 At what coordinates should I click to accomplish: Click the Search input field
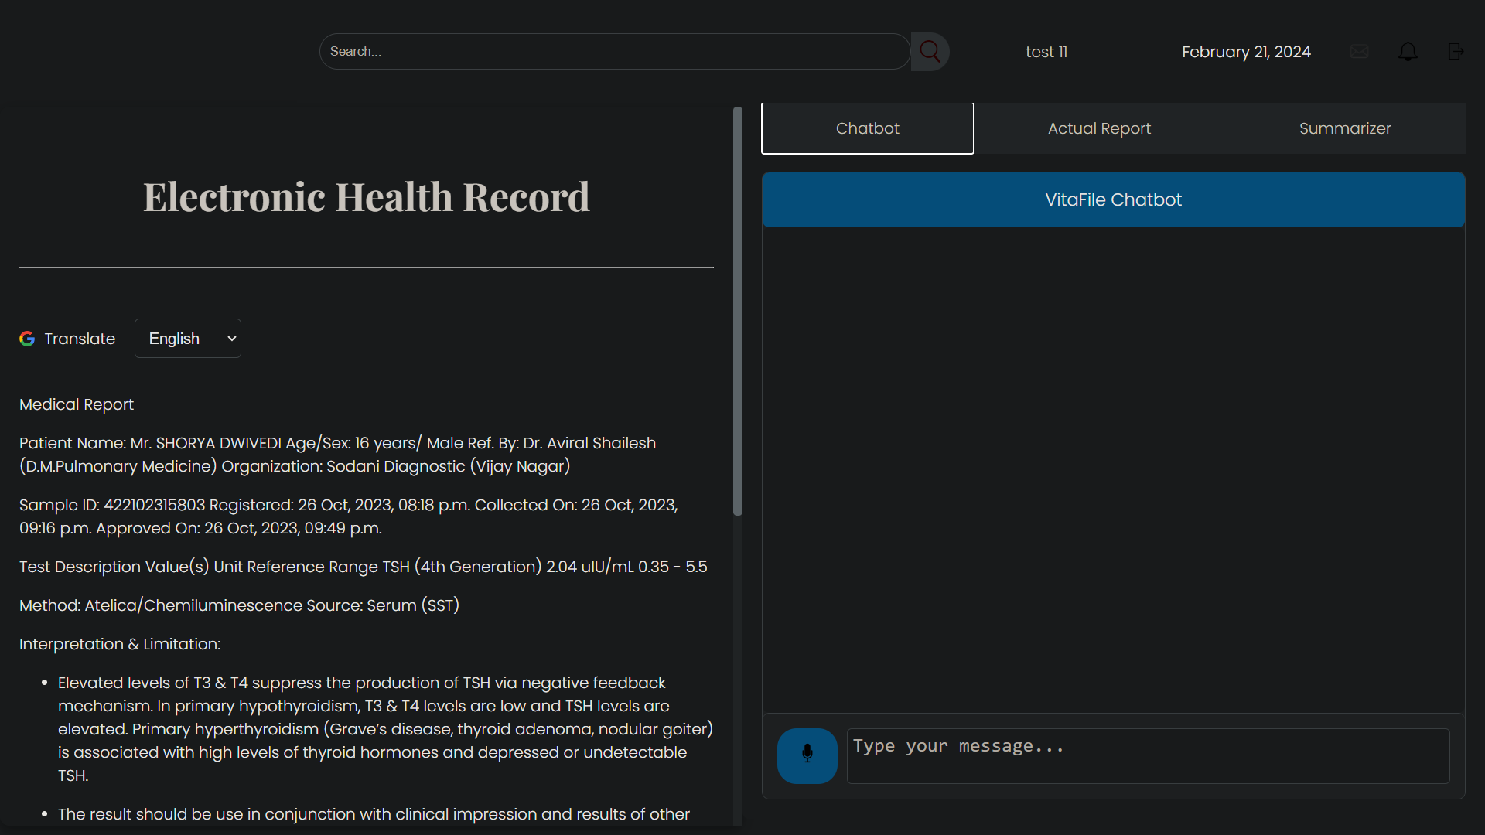coord(614,52)
